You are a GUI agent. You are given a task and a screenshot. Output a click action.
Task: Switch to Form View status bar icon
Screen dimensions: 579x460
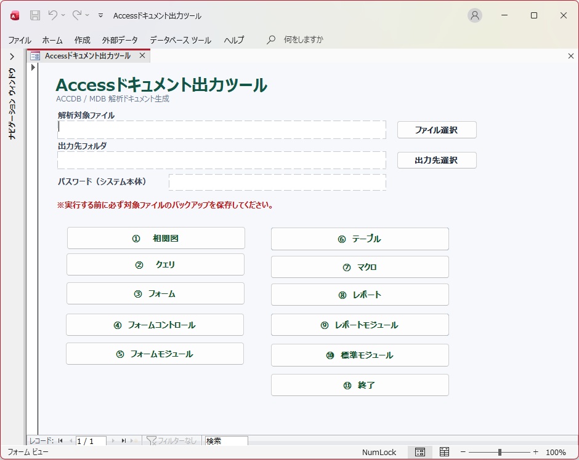tap(420, 452)
